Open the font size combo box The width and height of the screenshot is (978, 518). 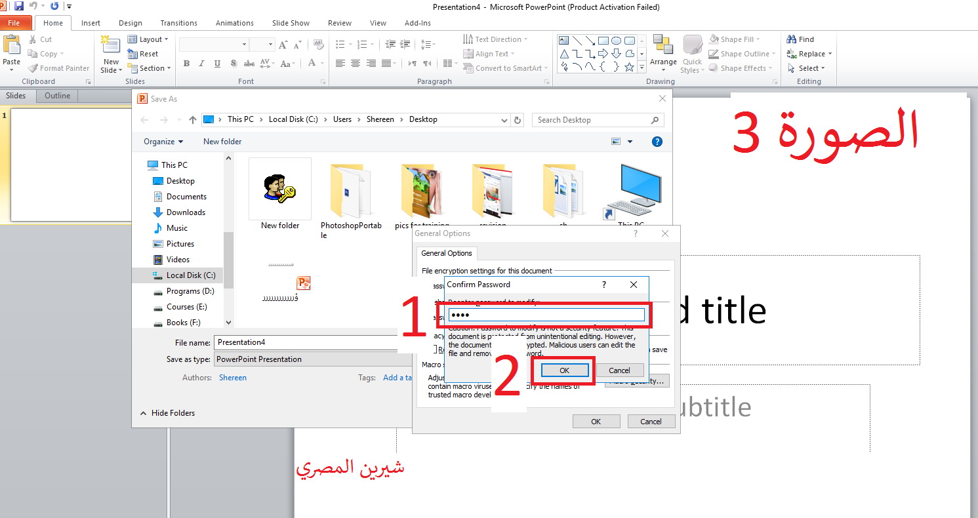262,45
